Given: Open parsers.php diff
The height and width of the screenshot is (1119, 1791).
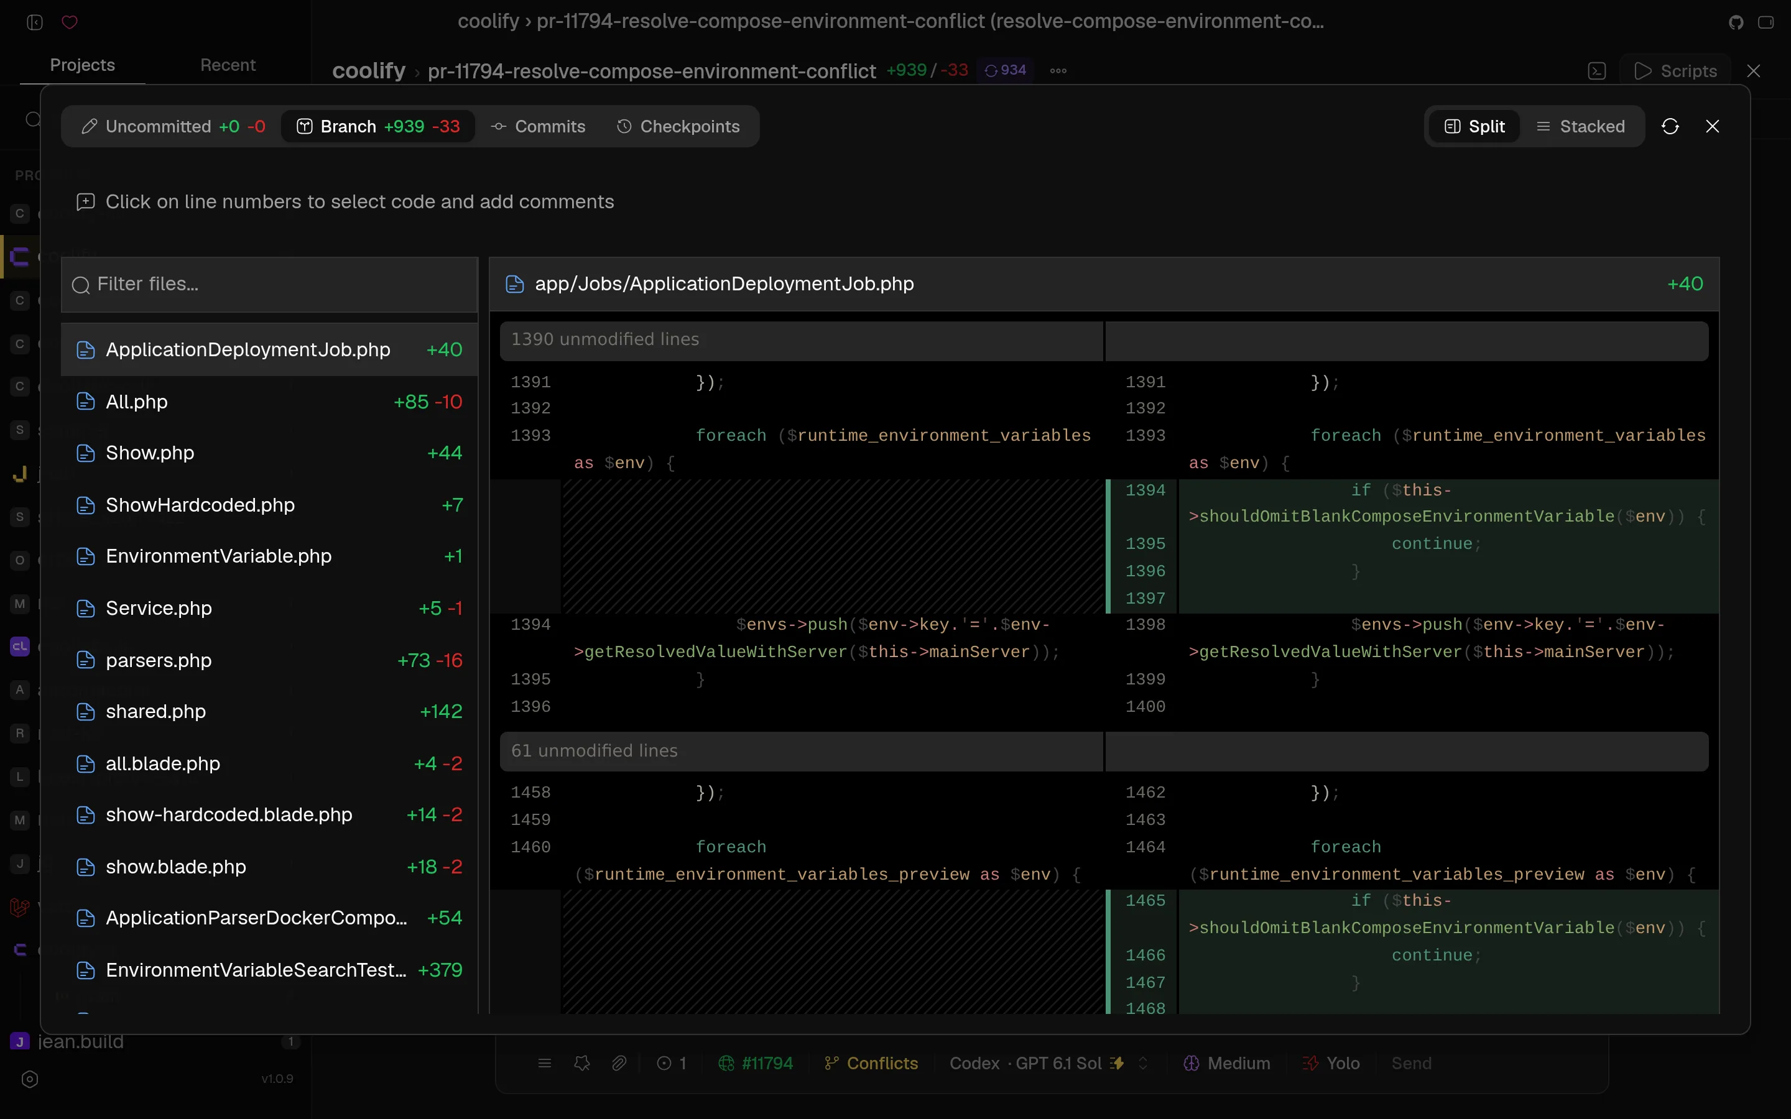Looking at the screenshot, I should (269, 660).
